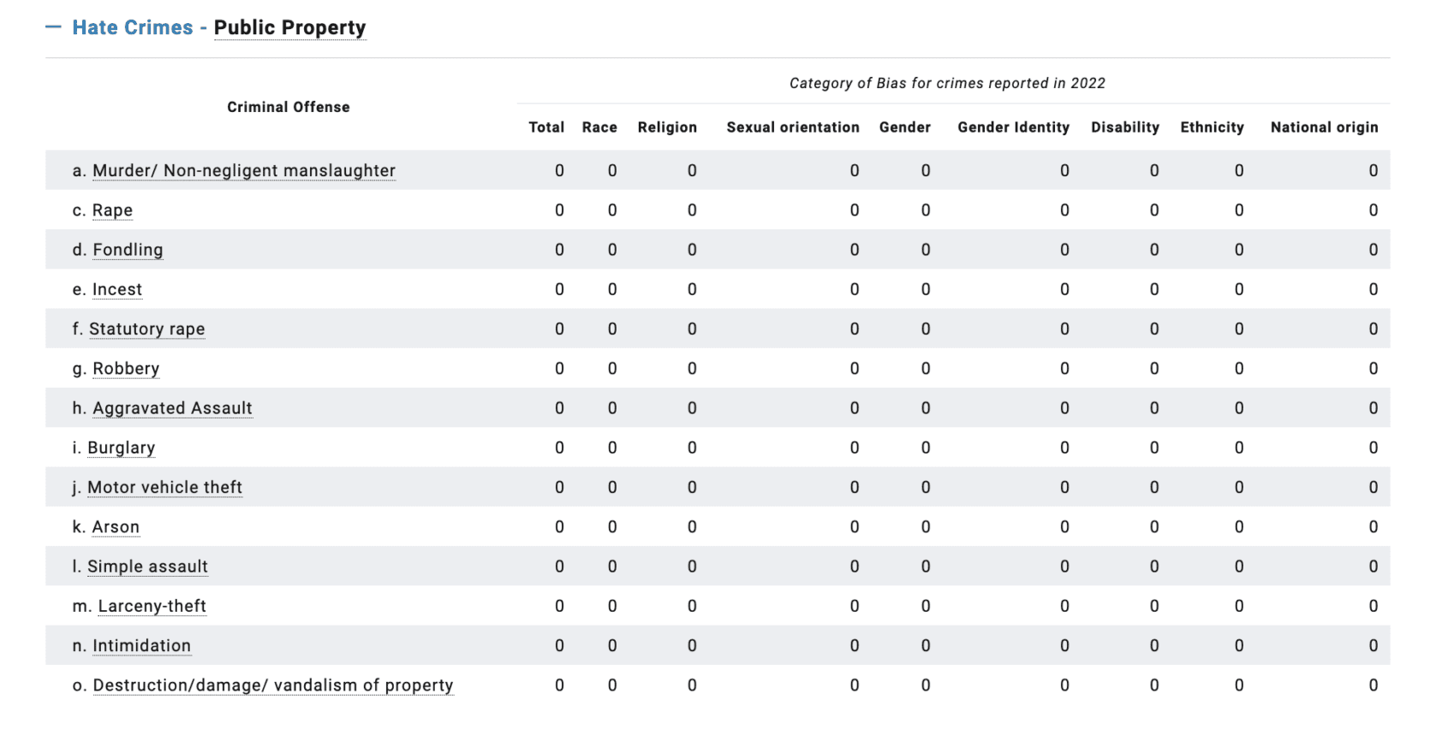The image size is (1430, 729).
Task: Open the Incest offense definition
Action: (117, 289)
